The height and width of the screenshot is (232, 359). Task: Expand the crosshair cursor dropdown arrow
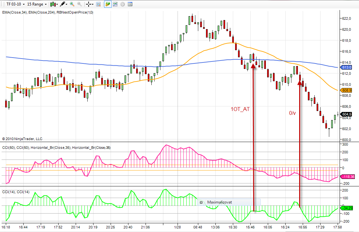click(x=93, y=4)
